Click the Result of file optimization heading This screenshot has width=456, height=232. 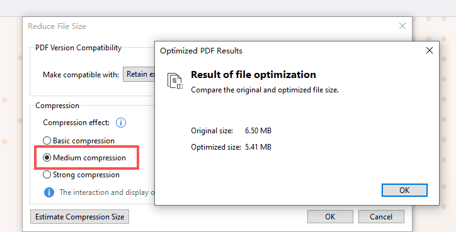pos(253,75)
